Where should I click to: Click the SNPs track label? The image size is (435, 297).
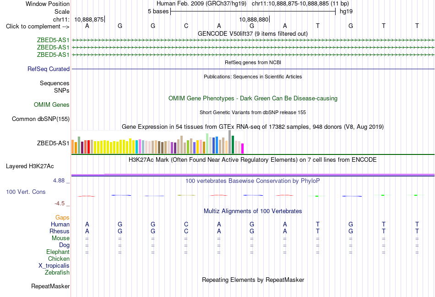62,90
